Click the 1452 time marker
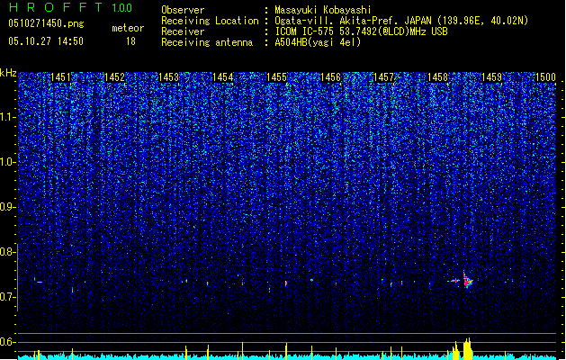This screenshot has height=360, width=566. click(114, 77)
